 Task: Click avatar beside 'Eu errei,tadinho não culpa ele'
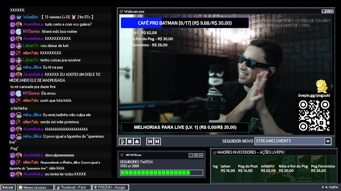[x=19, y=115]
